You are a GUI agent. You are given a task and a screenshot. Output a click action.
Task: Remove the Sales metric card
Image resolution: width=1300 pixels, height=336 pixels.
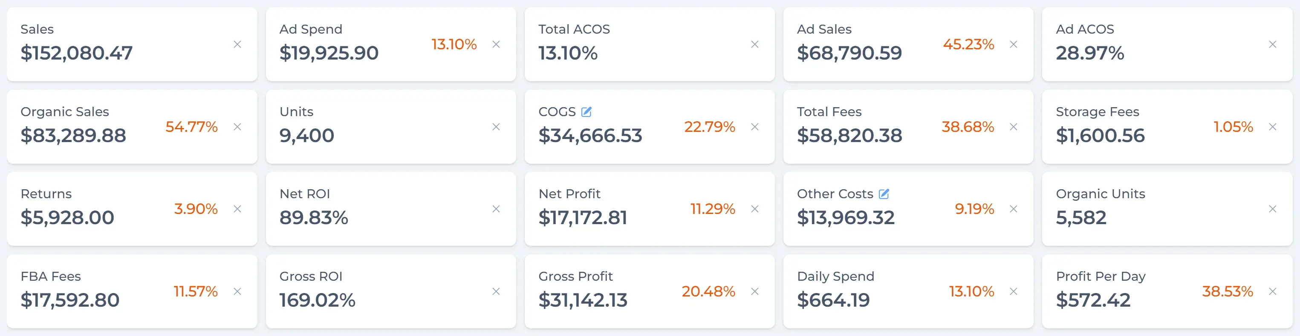coord(237,44)
